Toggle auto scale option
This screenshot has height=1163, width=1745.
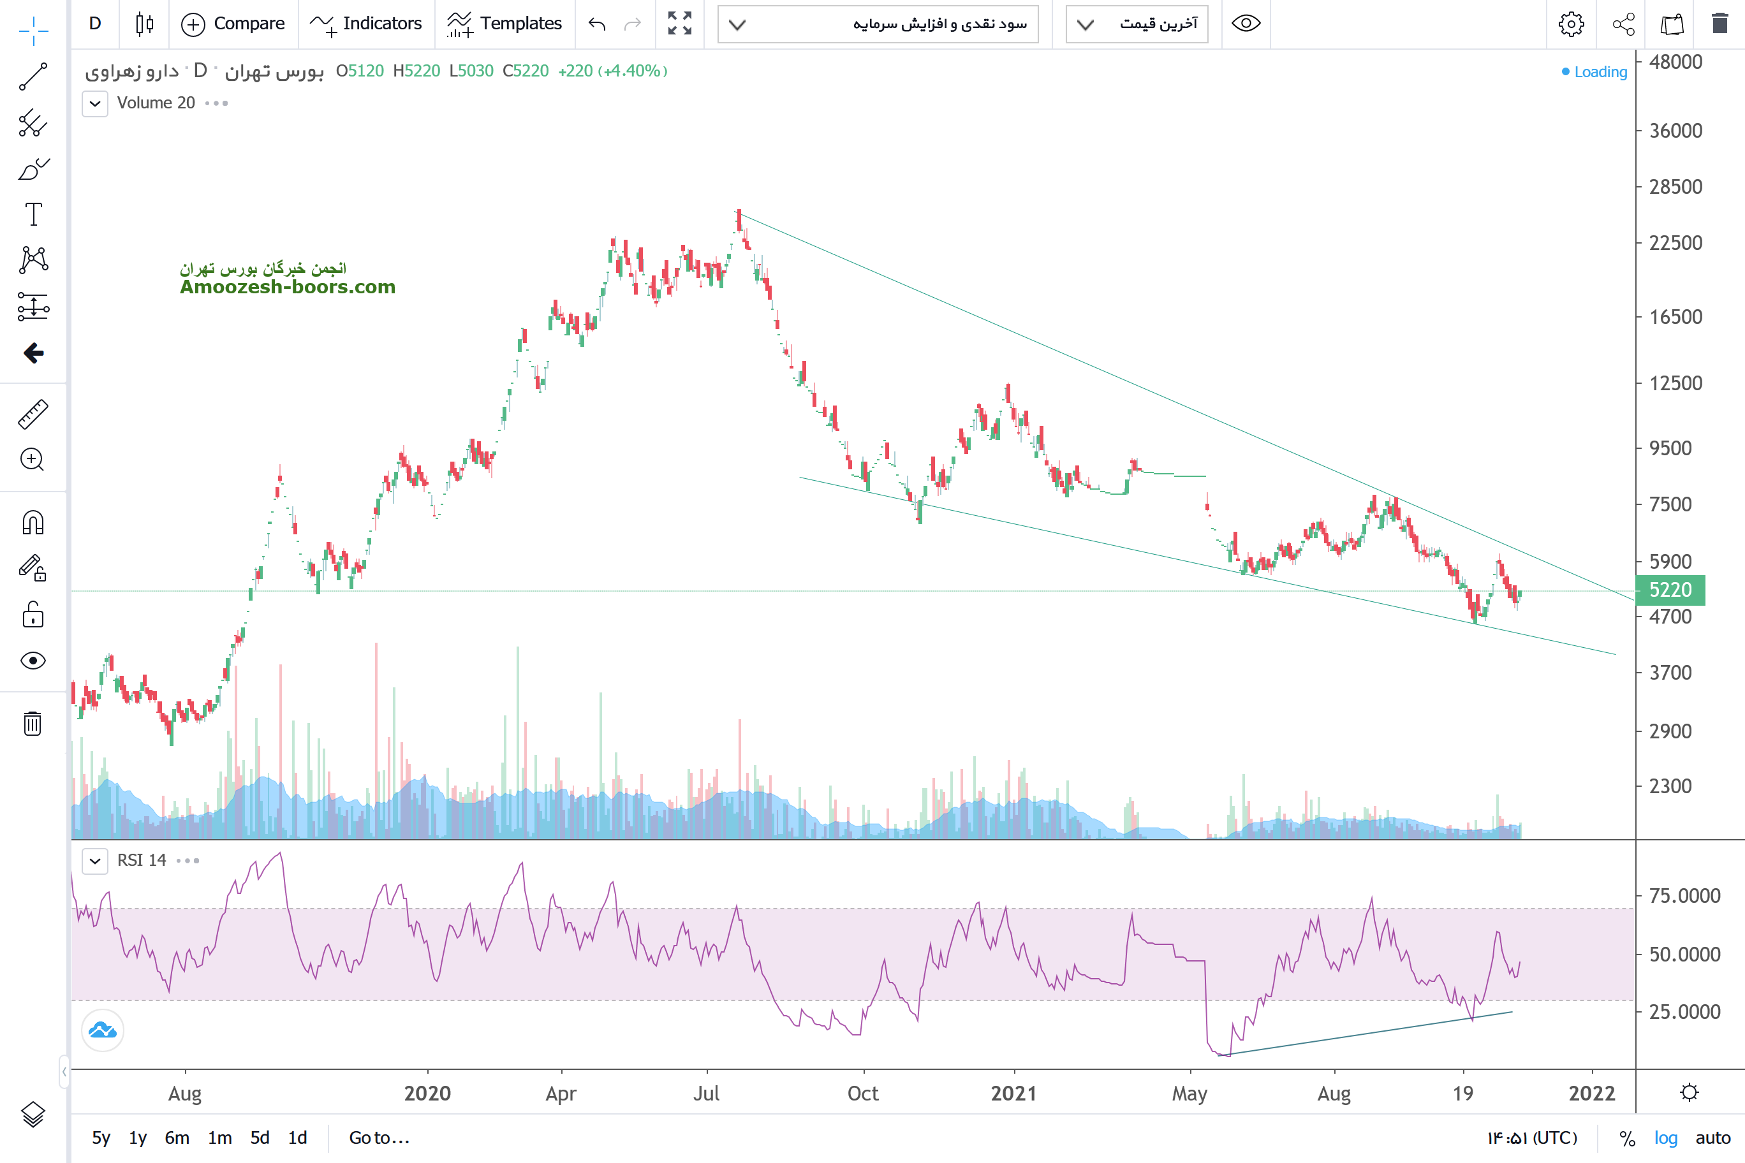(x=1712, y=1137)
